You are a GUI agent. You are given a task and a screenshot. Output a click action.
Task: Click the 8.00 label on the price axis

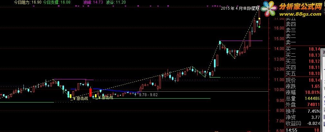click(280, 110)
